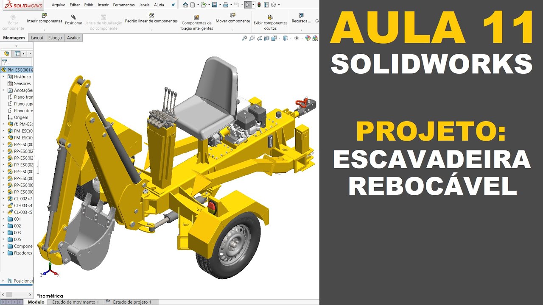Open Recursos dropdown arrow
The height and width of the screenshot is (305, 543).
[301, 30]
